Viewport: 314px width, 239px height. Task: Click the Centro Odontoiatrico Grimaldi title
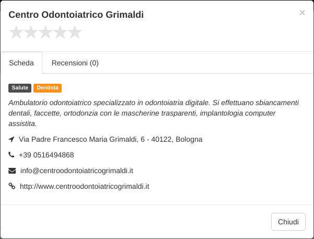[76, 15]
